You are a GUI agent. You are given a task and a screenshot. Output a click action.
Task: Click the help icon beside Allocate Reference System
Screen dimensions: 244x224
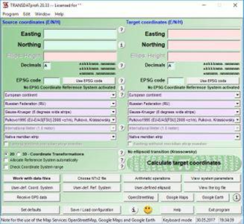click(122, 160)
